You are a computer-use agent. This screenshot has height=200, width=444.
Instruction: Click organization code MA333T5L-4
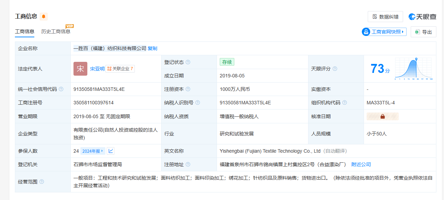[x=381, y=103]
